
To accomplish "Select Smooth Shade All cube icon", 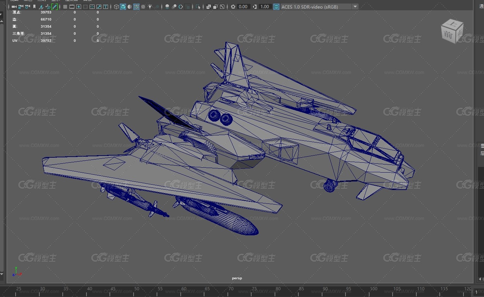I will coord(123,7).
